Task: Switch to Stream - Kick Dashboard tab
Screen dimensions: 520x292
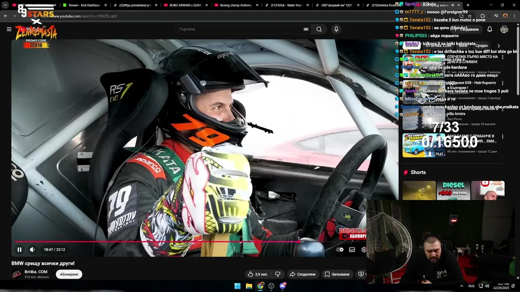Action: (x=84, y=5)
